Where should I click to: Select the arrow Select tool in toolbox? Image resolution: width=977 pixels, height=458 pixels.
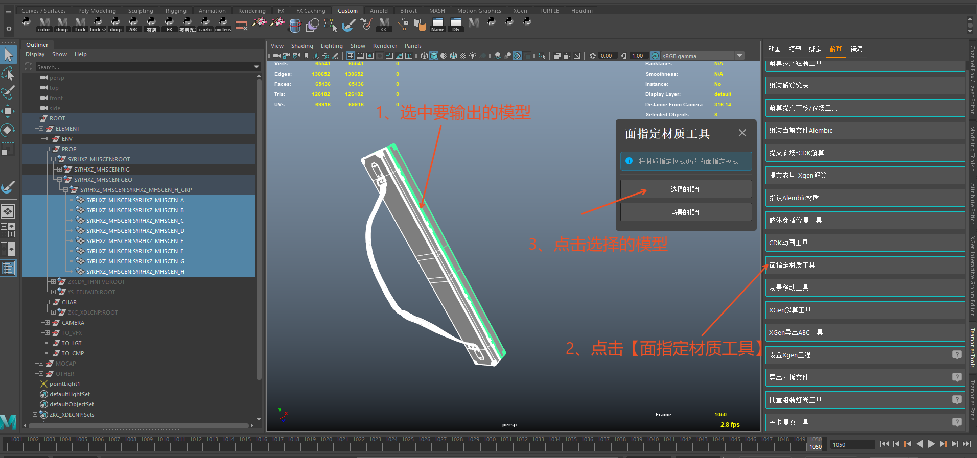pos(8,54)
